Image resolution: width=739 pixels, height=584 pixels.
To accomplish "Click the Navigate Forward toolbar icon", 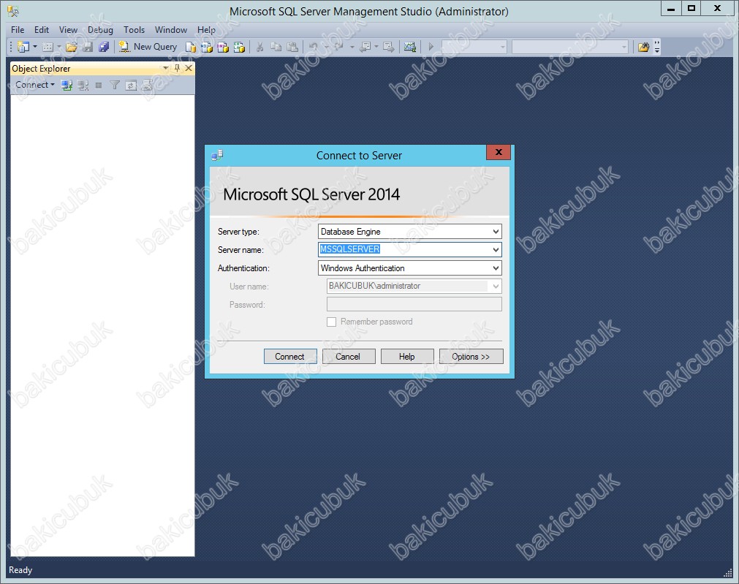I will (389, 47).
